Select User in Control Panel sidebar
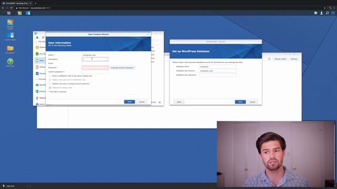The width and height of the screenshot is (337, 189). pos(40,60)
